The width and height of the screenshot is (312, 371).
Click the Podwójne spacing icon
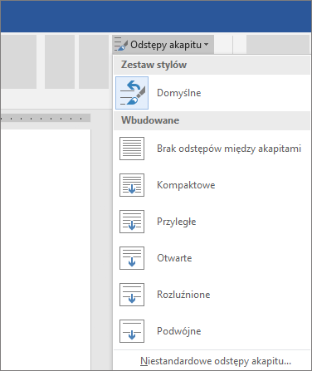point(132,331)
